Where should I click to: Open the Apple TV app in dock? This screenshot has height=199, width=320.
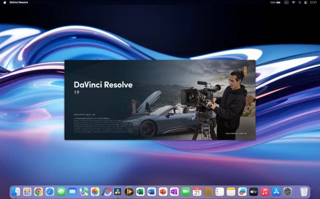point(253,192)
